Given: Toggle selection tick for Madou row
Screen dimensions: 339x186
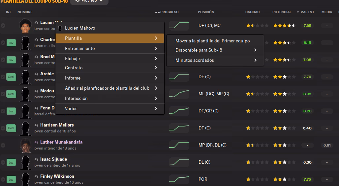Looking at the screenshot, I should [3, 94].
